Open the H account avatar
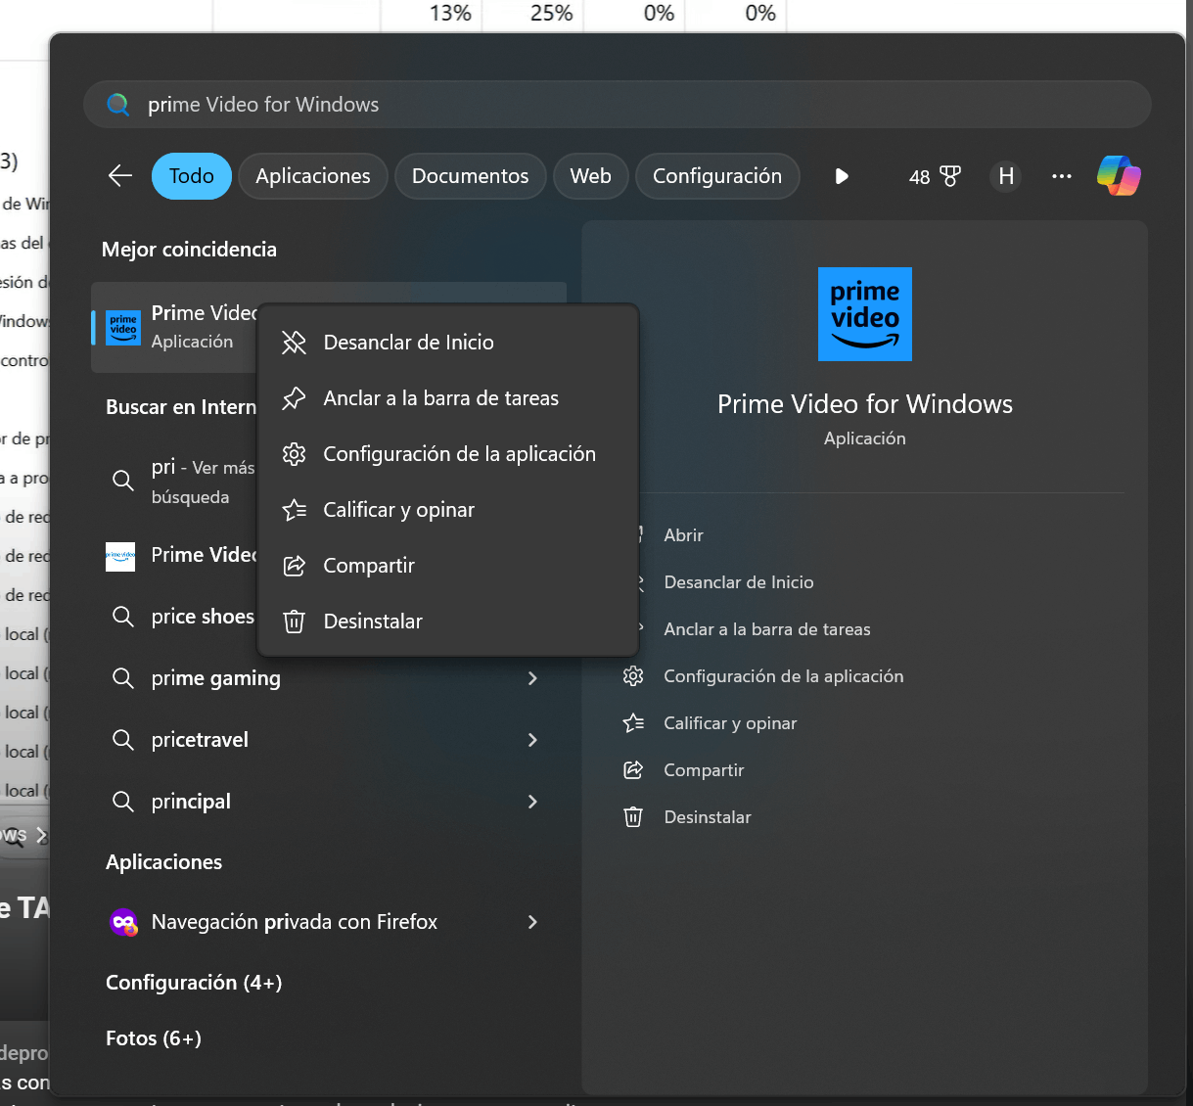 pyautogui.click(x=1006, y=176)
